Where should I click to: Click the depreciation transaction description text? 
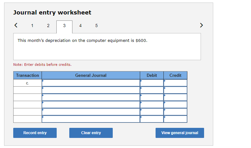83,41
